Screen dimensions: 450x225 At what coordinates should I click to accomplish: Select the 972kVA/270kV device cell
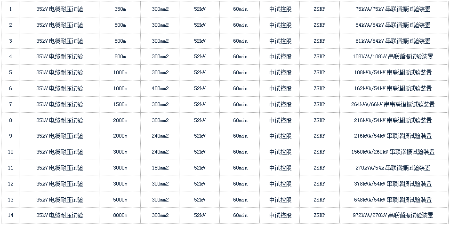tap(393, 216)
